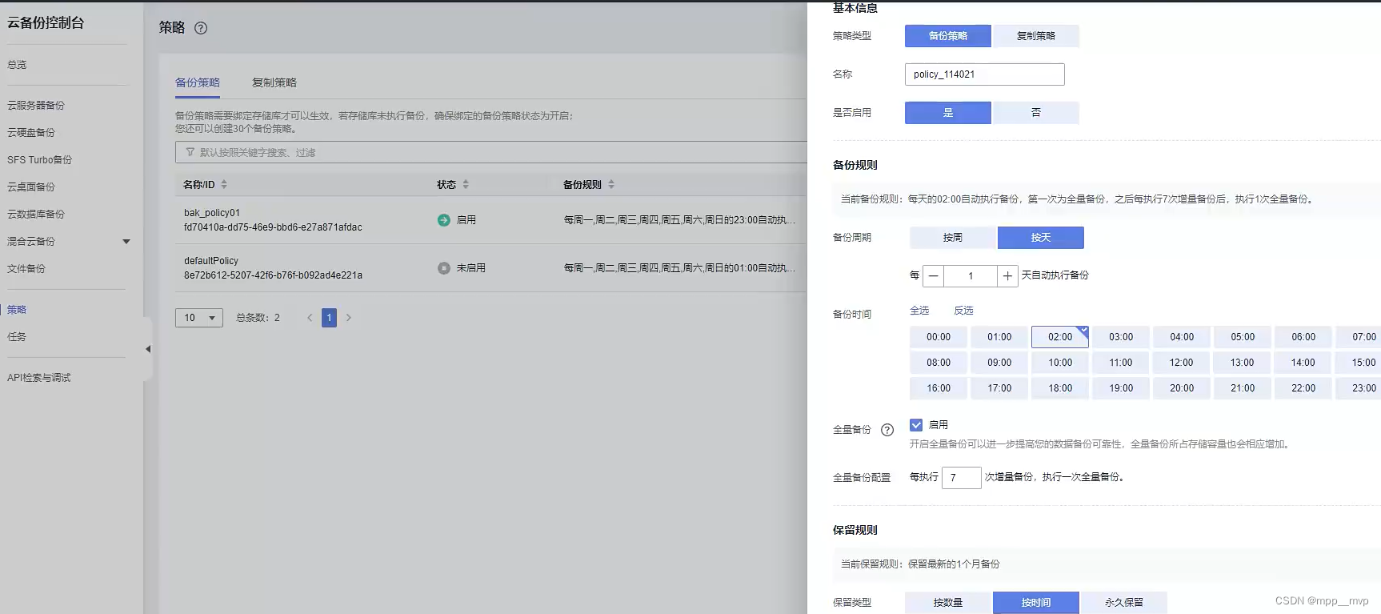Image resolution: width=1381 pixels, height=614 pixels.
Task: Open 任务 in the sidebar
Action: (17, 337)
